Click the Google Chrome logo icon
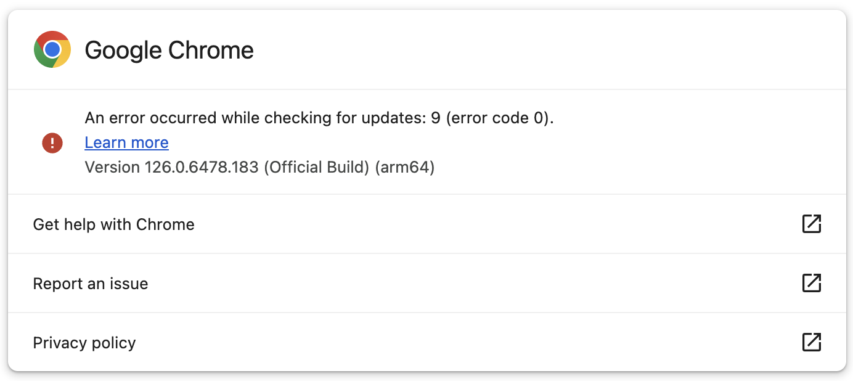 52,49
